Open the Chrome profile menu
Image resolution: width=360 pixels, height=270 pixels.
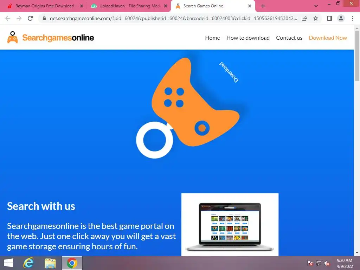coord(341,18)
